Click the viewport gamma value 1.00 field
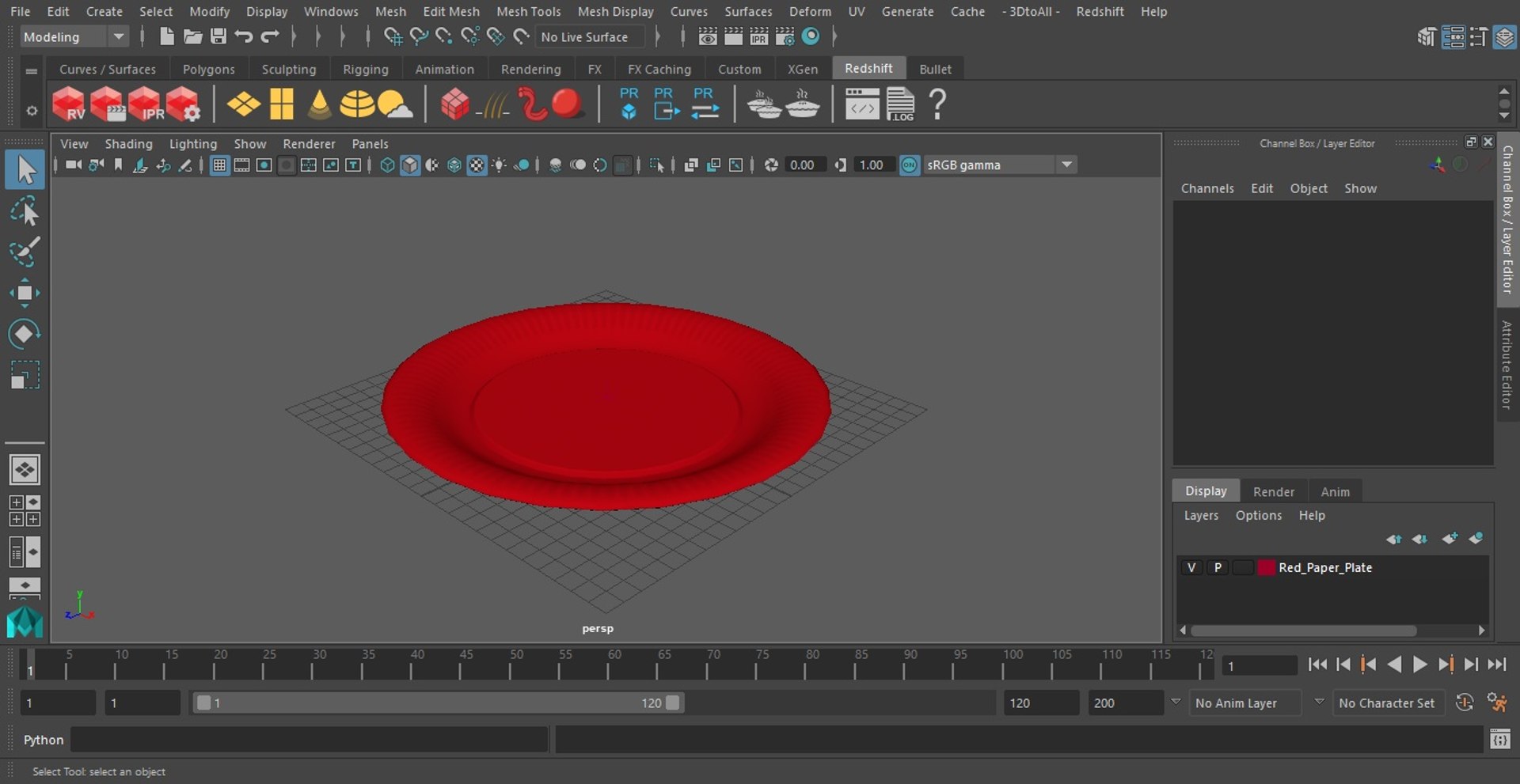The image size is (1520, 784). (873, 165)
